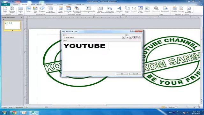
Task: Click the volume speaker tray icon
Action: [188, 113]
